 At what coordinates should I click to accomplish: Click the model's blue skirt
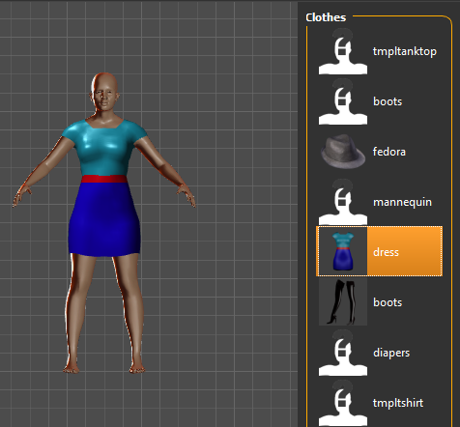104,220
